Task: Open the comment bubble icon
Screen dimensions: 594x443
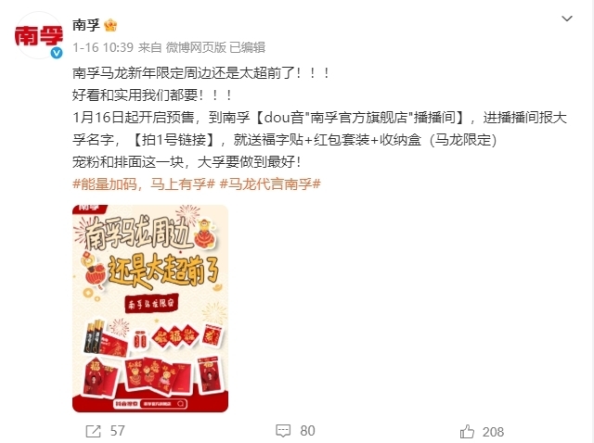Action: (283, 431)
